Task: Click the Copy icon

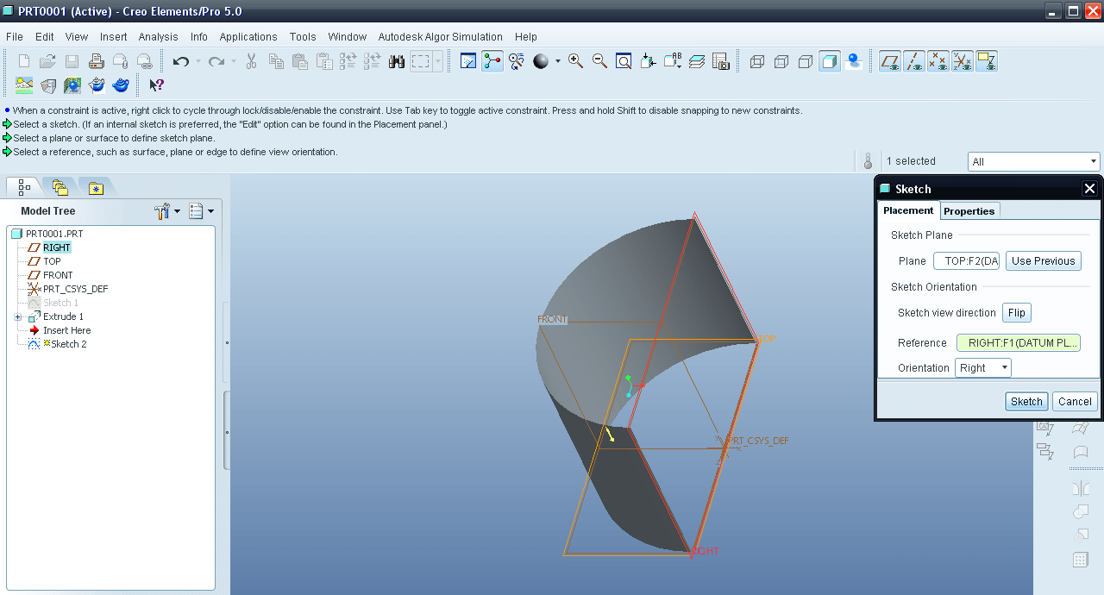Action: 276,61
